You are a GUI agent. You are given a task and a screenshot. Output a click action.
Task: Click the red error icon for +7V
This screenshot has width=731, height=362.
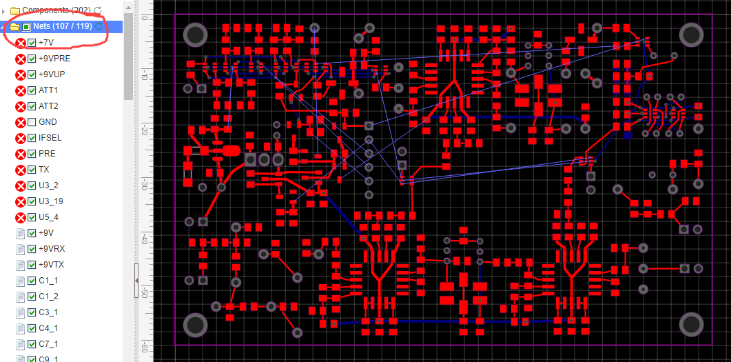21,43
